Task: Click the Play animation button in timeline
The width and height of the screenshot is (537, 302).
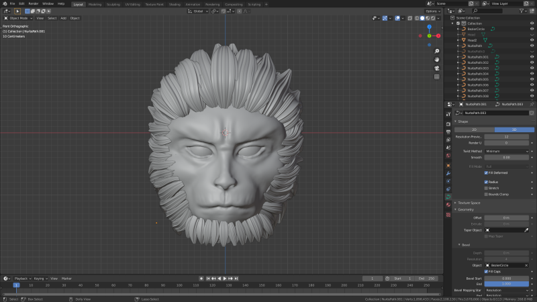Action: point(224,278)
